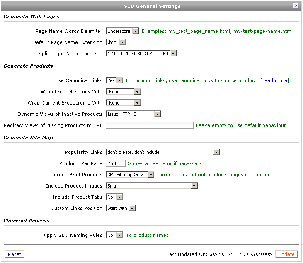Open Popularity Links dropdown

[162, 152]
